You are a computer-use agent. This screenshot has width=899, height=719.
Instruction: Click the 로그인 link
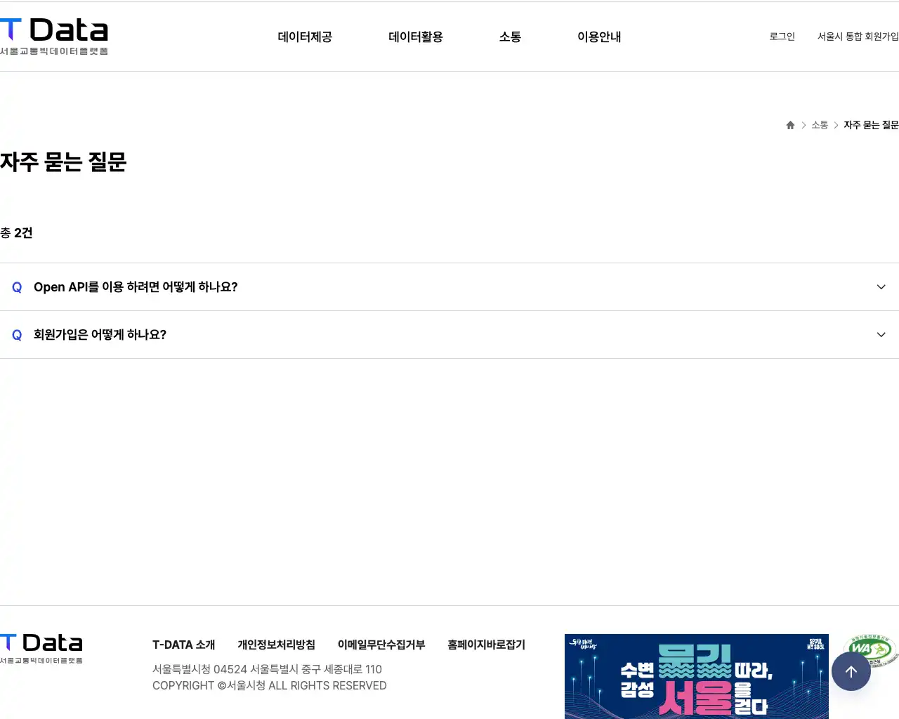pos(781,37)
